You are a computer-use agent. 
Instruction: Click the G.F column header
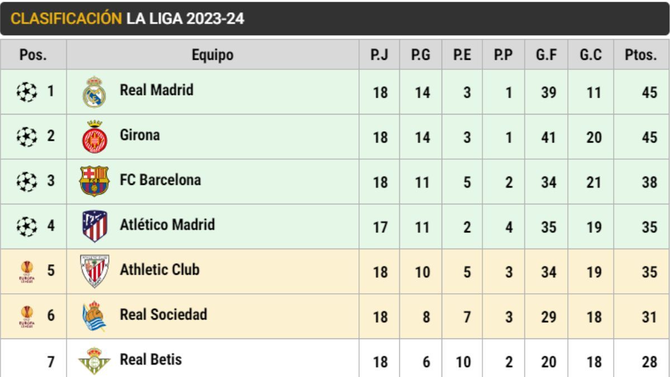pyautogui.click(x=547, y=55)
